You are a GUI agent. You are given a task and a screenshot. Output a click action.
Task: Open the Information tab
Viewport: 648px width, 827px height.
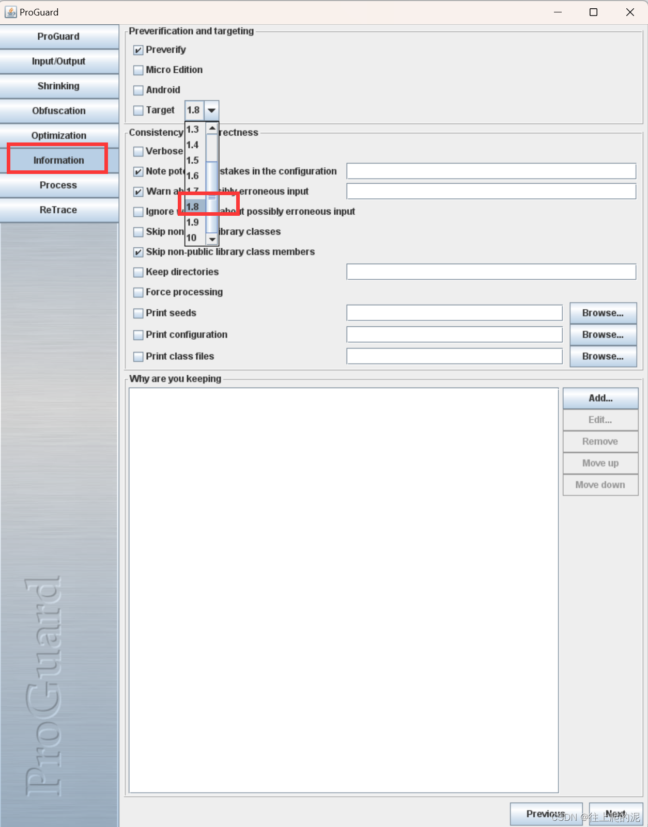pyautogui.click(x=59, y=161)
